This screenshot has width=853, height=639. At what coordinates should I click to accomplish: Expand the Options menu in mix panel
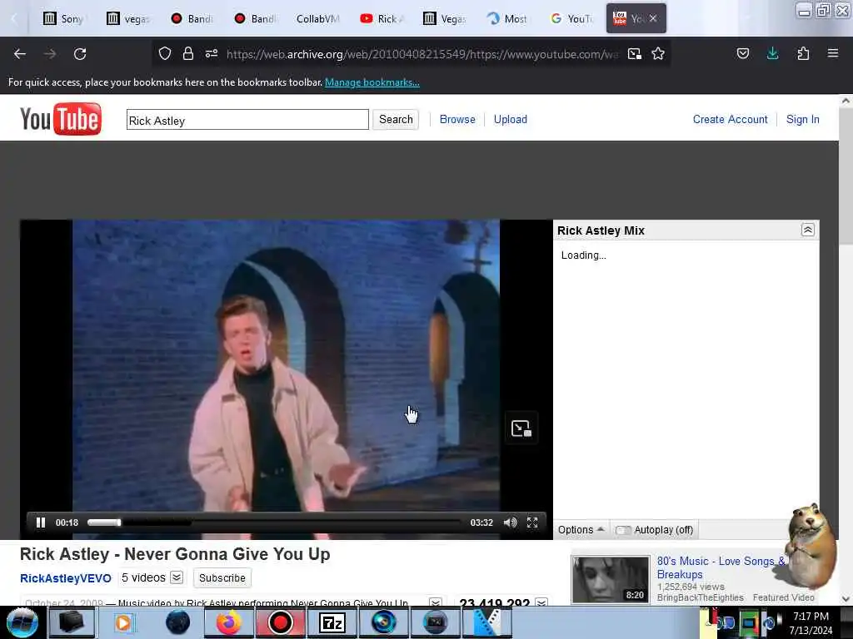click(x=581, y=530)
